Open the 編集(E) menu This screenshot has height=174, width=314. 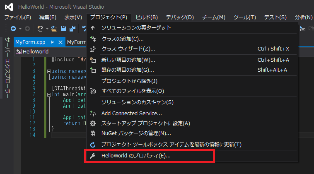(x=48, y=17)
